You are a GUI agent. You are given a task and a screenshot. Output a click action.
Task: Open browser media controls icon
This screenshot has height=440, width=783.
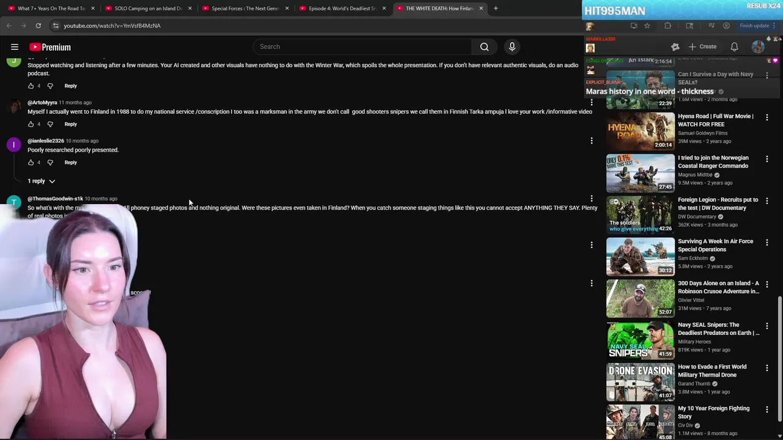[711, 26]
